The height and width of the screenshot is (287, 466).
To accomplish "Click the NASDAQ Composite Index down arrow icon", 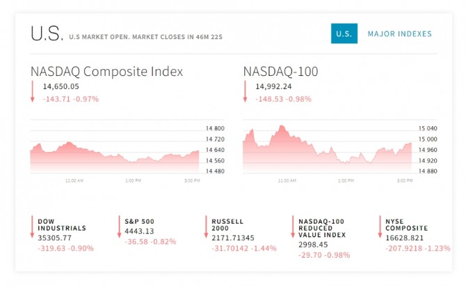I will pos(32,92).
